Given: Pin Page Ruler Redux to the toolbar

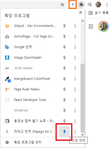Looking at the screenshot, I should [64, 89].
